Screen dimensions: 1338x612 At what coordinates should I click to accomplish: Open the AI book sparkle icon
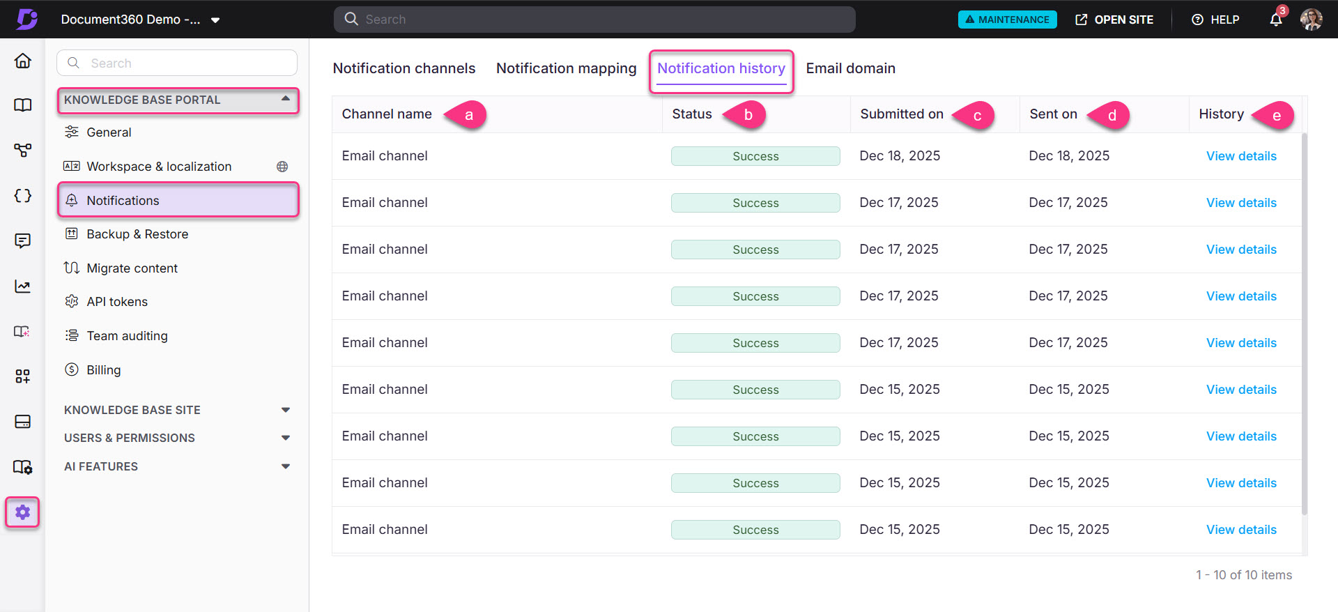tap(23, 332)
